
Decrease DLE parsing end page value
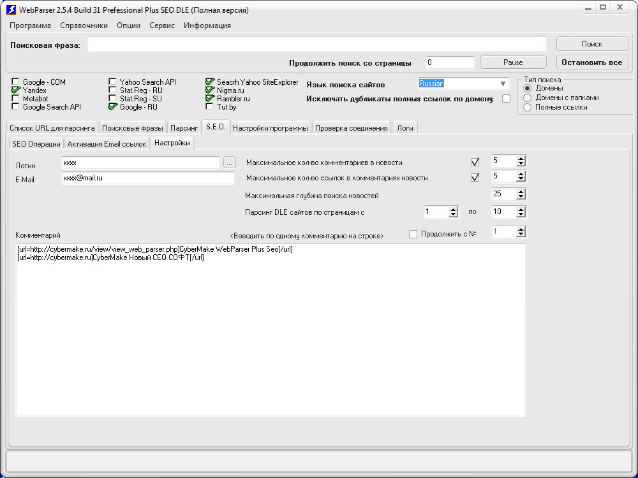click(521, 215)
